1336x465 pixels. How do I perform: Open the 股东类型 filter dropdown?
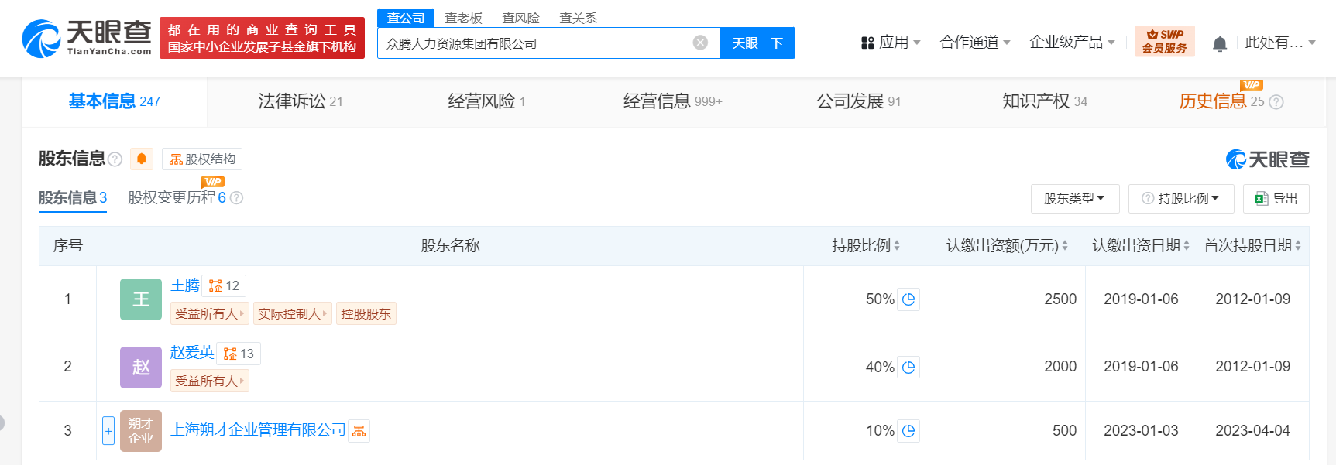point(1073,199)
